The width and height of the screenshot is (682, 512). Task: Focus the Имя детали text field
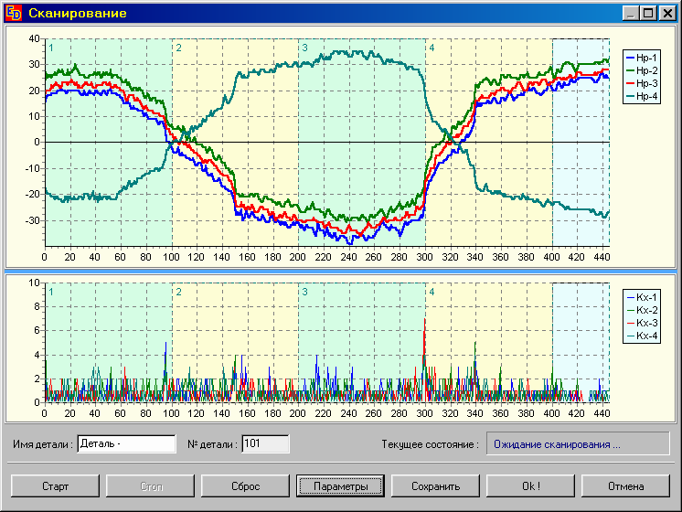[126, 444]
